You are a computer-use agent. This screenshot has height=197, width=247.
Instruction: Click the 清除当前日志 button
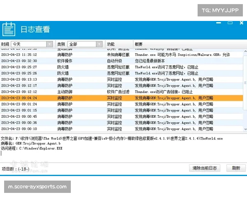pyautogui.click(x=205, y=168)
